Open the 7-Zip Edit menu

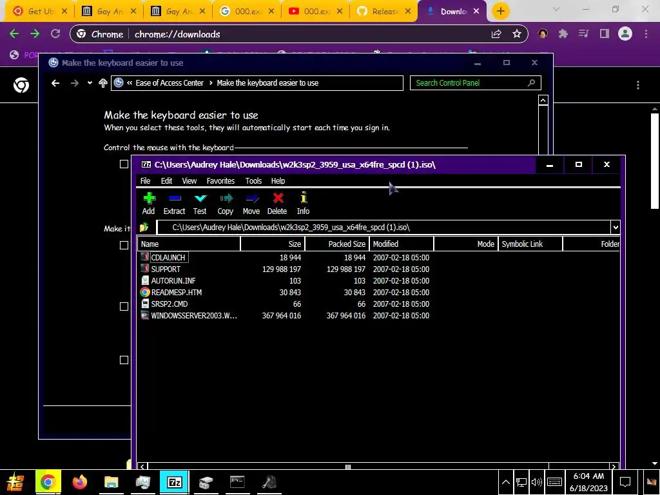tap(166, 180)
